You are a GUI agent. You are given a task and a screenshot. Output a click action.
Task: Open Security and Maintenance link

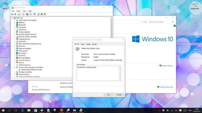tap(41, 90)
